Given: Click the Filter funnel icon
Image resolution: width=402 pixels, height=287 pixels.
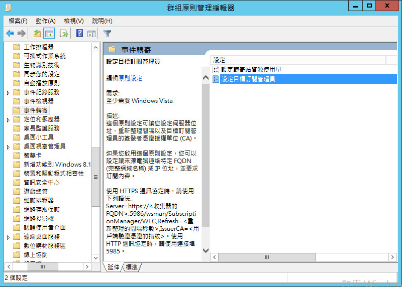Looking at the screenshot, I should tap(107, 33).
